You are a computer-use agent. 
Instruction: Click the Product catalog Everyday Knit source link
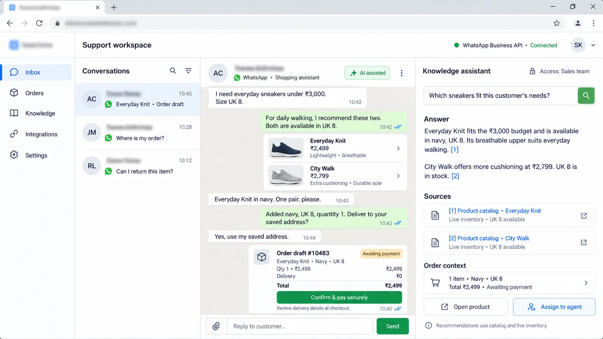(x=495, y=211)
